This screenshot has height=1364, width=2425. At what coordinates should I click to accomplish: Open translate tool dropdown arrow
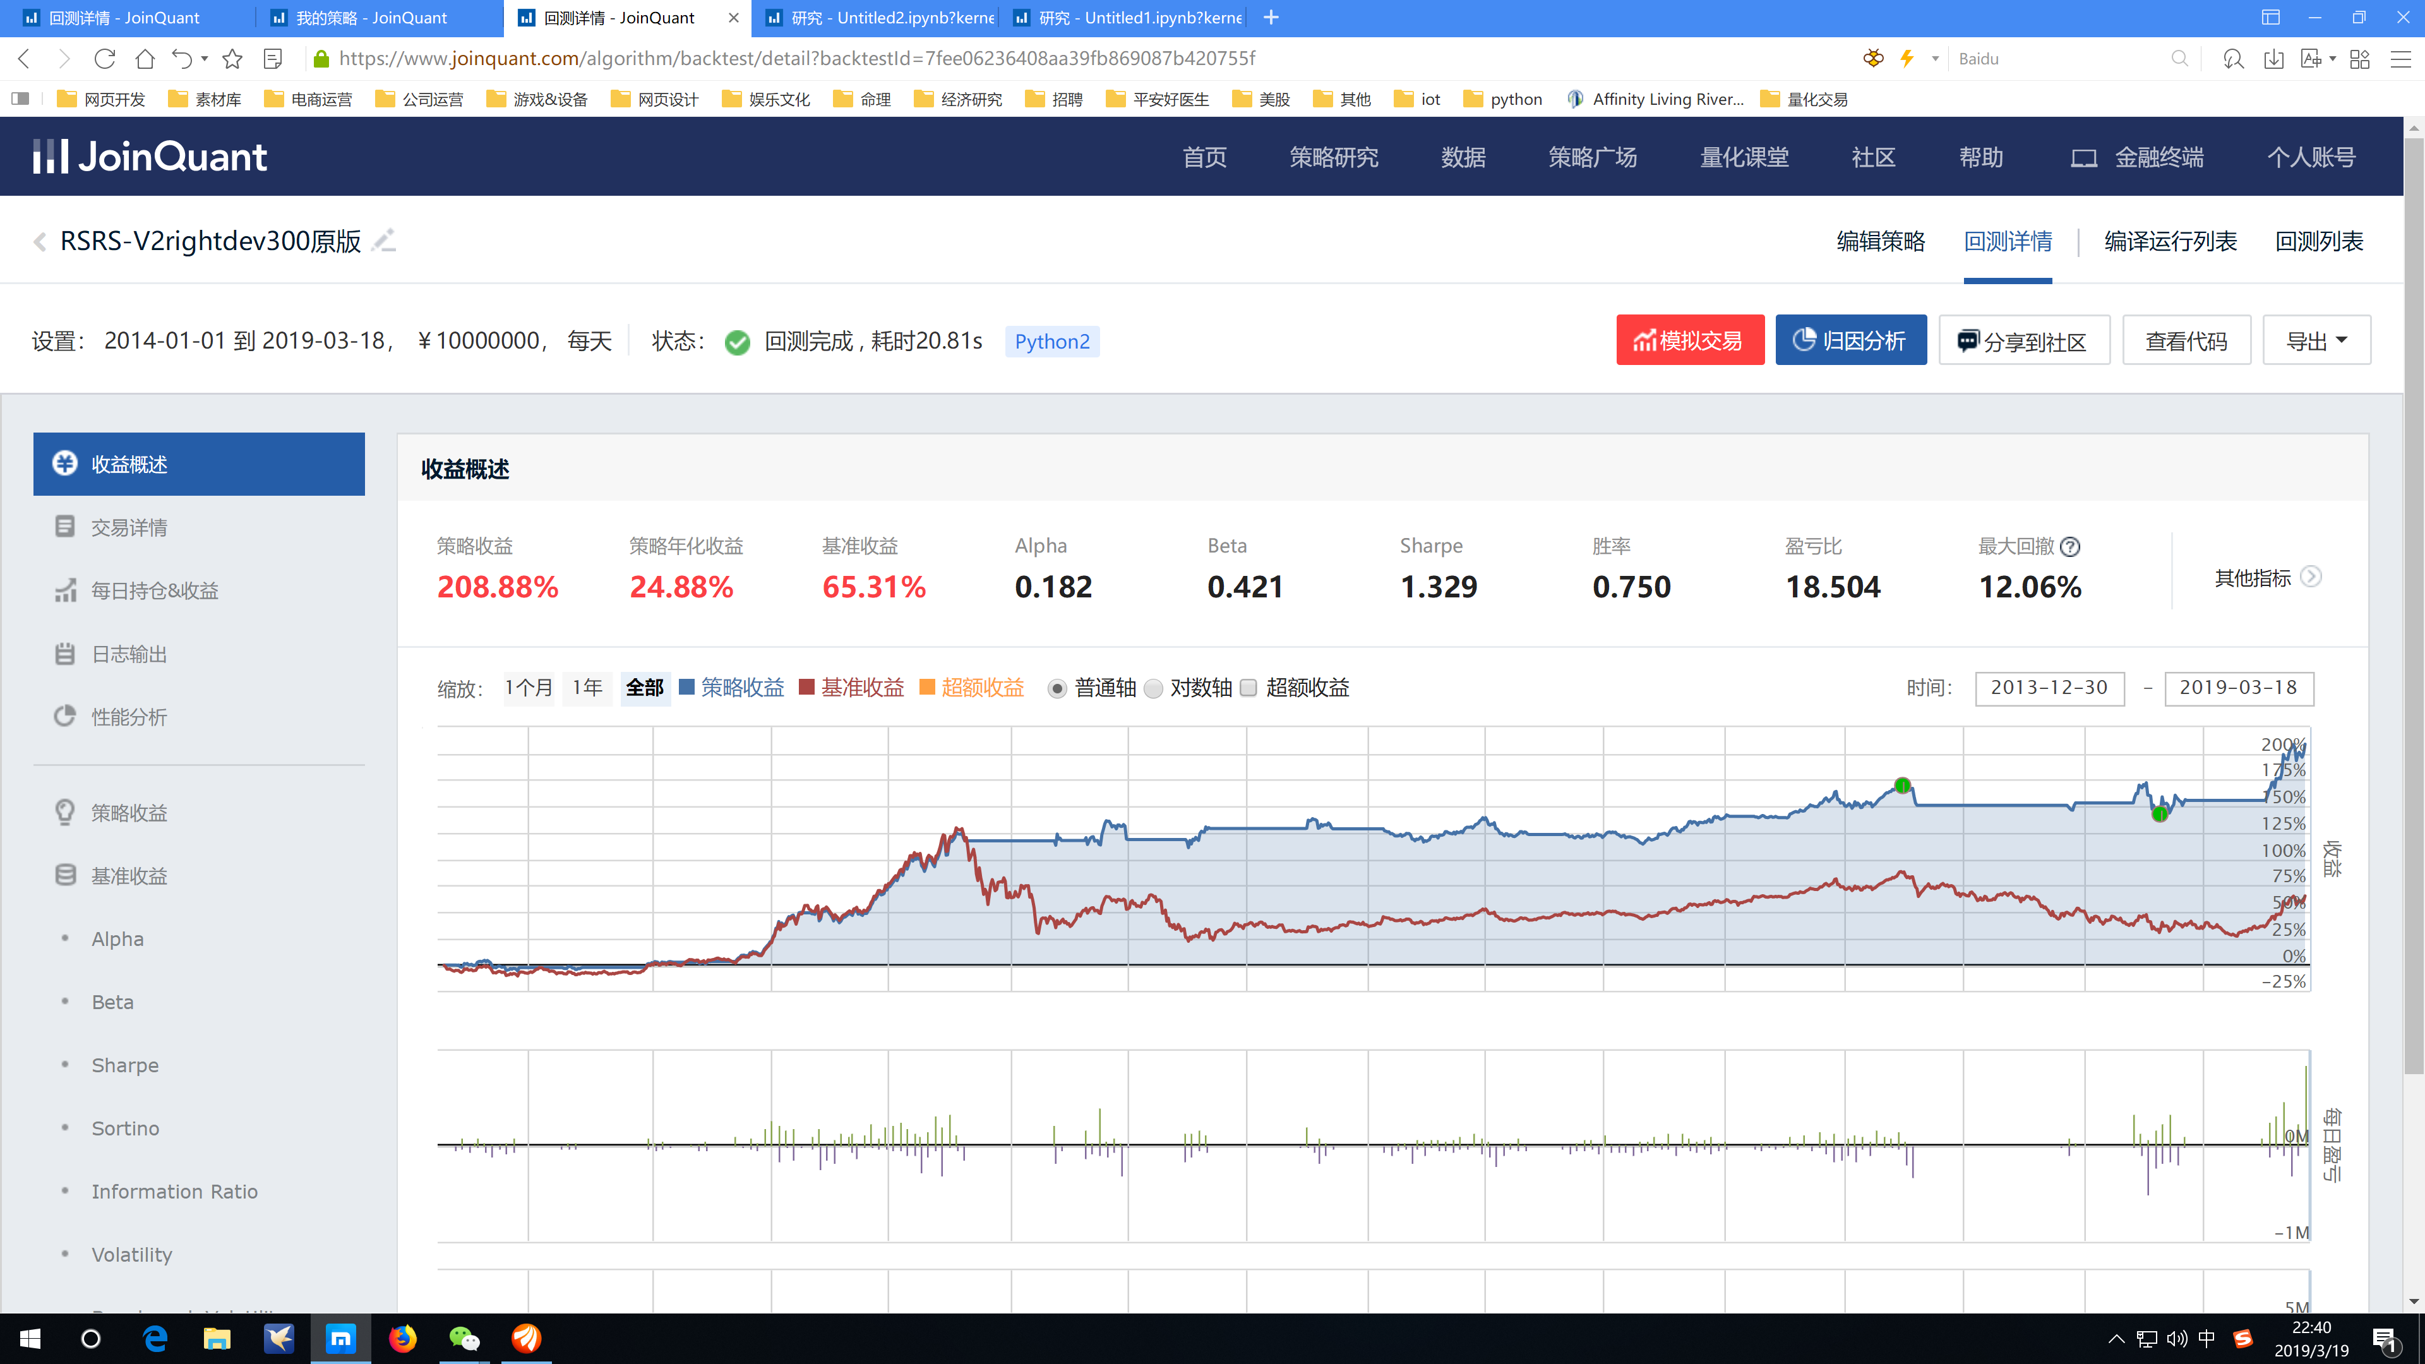point(2332,58)
